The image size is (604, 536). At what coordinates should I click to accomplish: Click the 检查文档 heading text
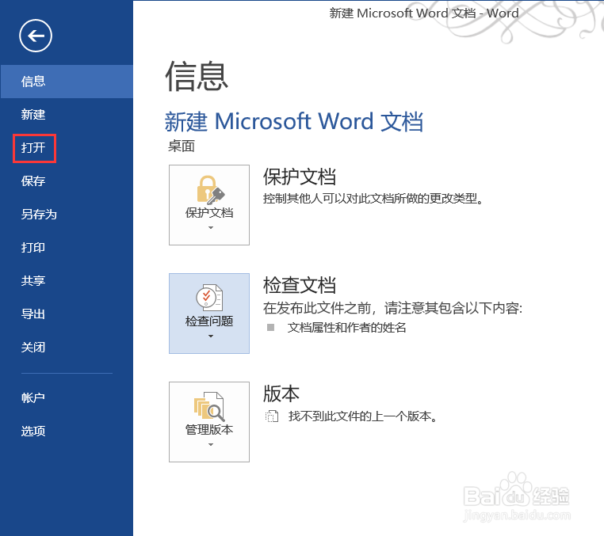(x=300, y=286)
